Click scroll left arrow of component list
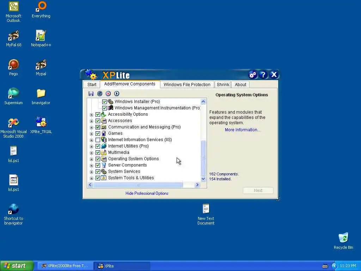Image resolution: width=361 pixels, height=271 pixels. point(90,185)
